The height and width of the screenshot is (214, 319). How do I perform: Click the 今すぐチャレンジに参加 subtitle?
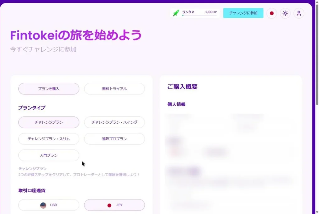[43, 49]
